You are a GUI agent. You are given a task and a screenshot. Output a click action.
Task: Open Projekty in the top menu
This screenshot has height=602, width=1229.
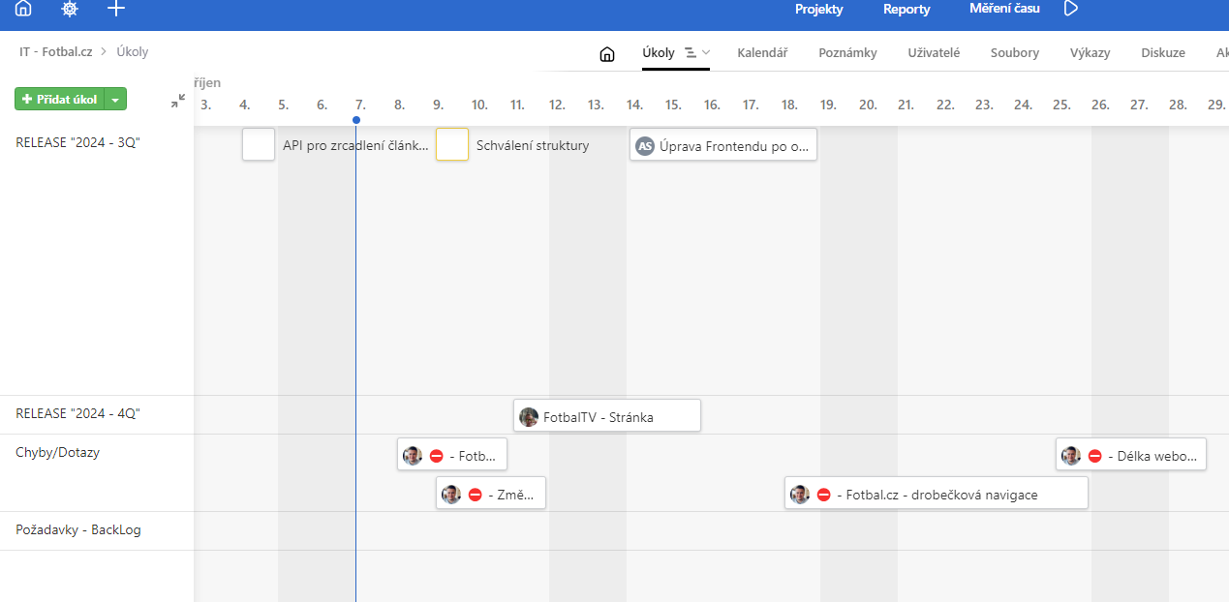click(819, 9)
